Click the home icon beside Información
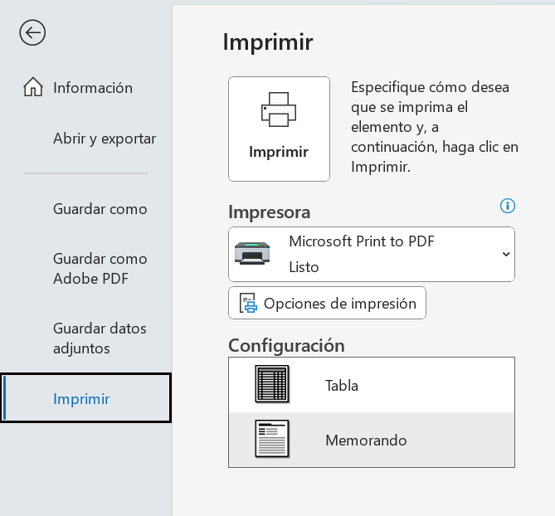This screenshot has width=555, height=516. (33, 87)
